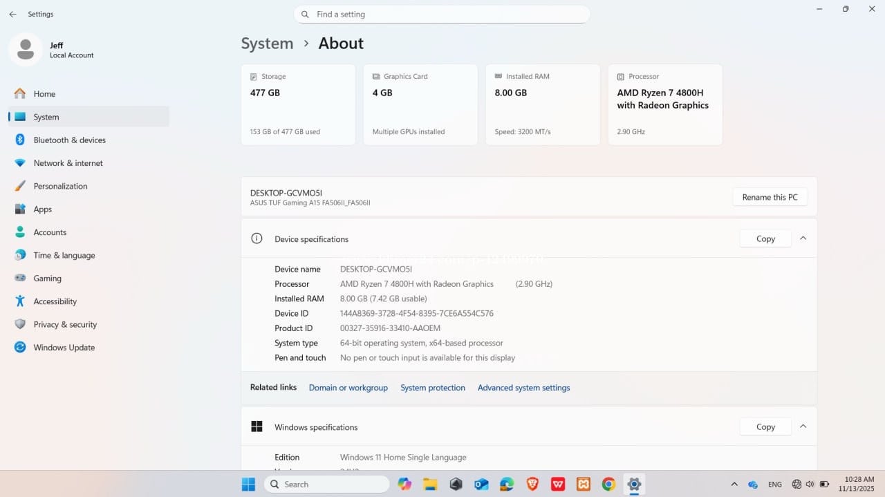Copy the Device specifications
Screen dimensions: 885x497
(765, 238)
